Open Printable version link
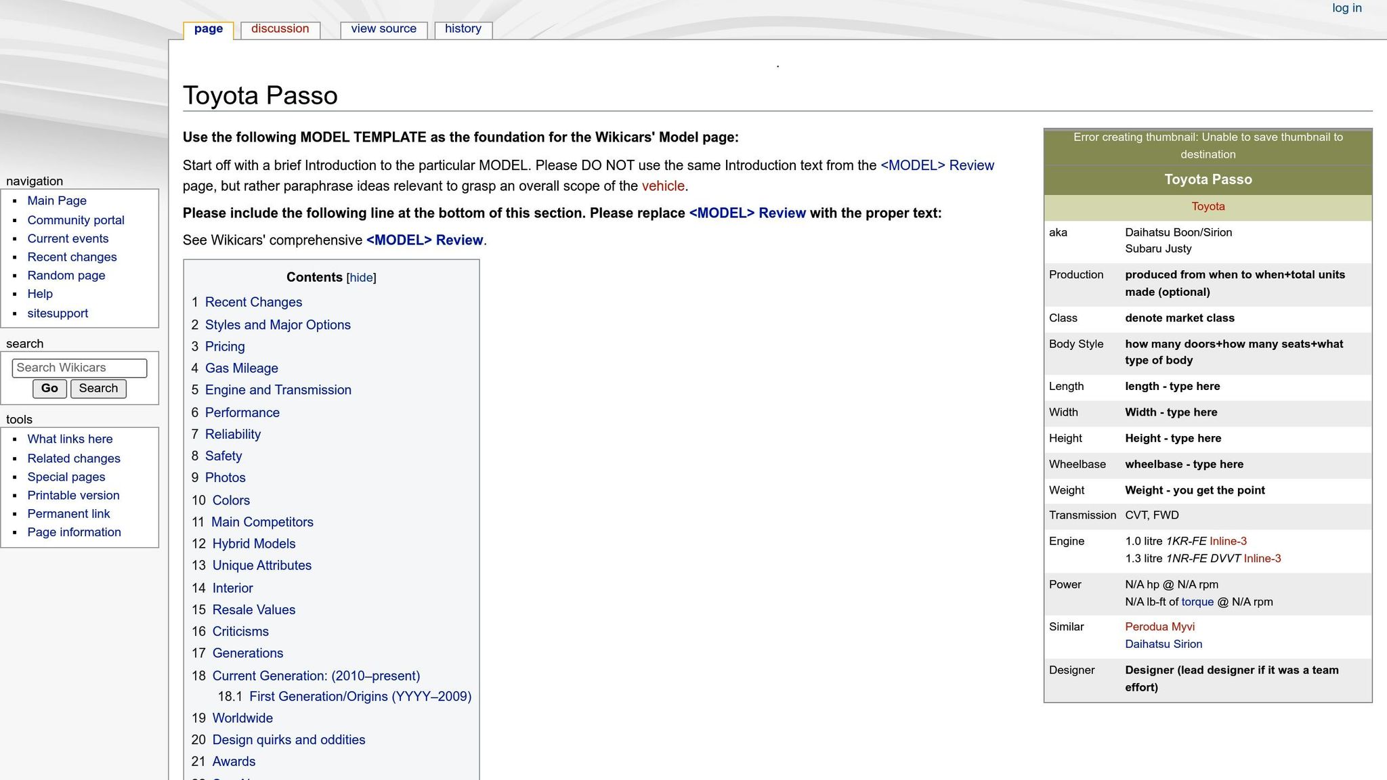The image size is (1387, 780). pos(73,495)
